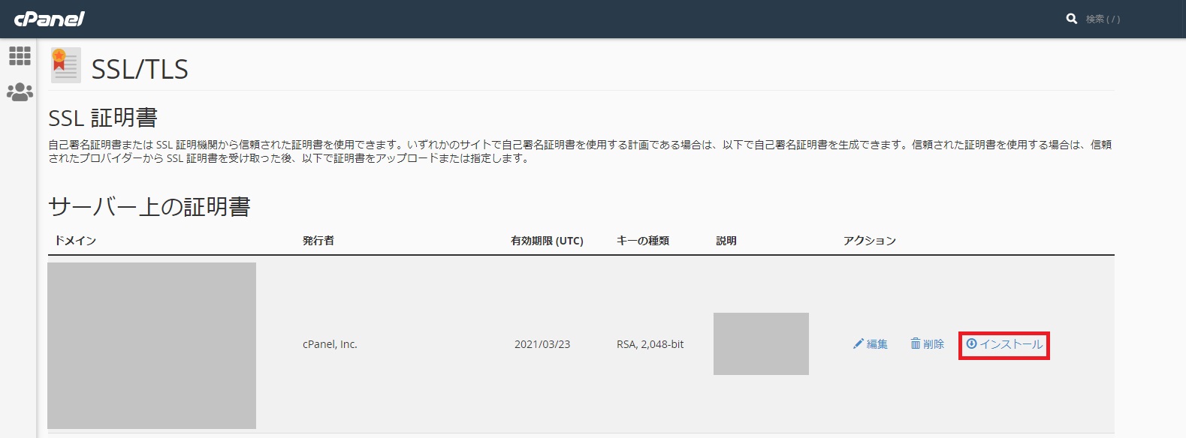Click the サーバー上の証明書 heading
1186x438 pixels.
click(x=149, y=206)
